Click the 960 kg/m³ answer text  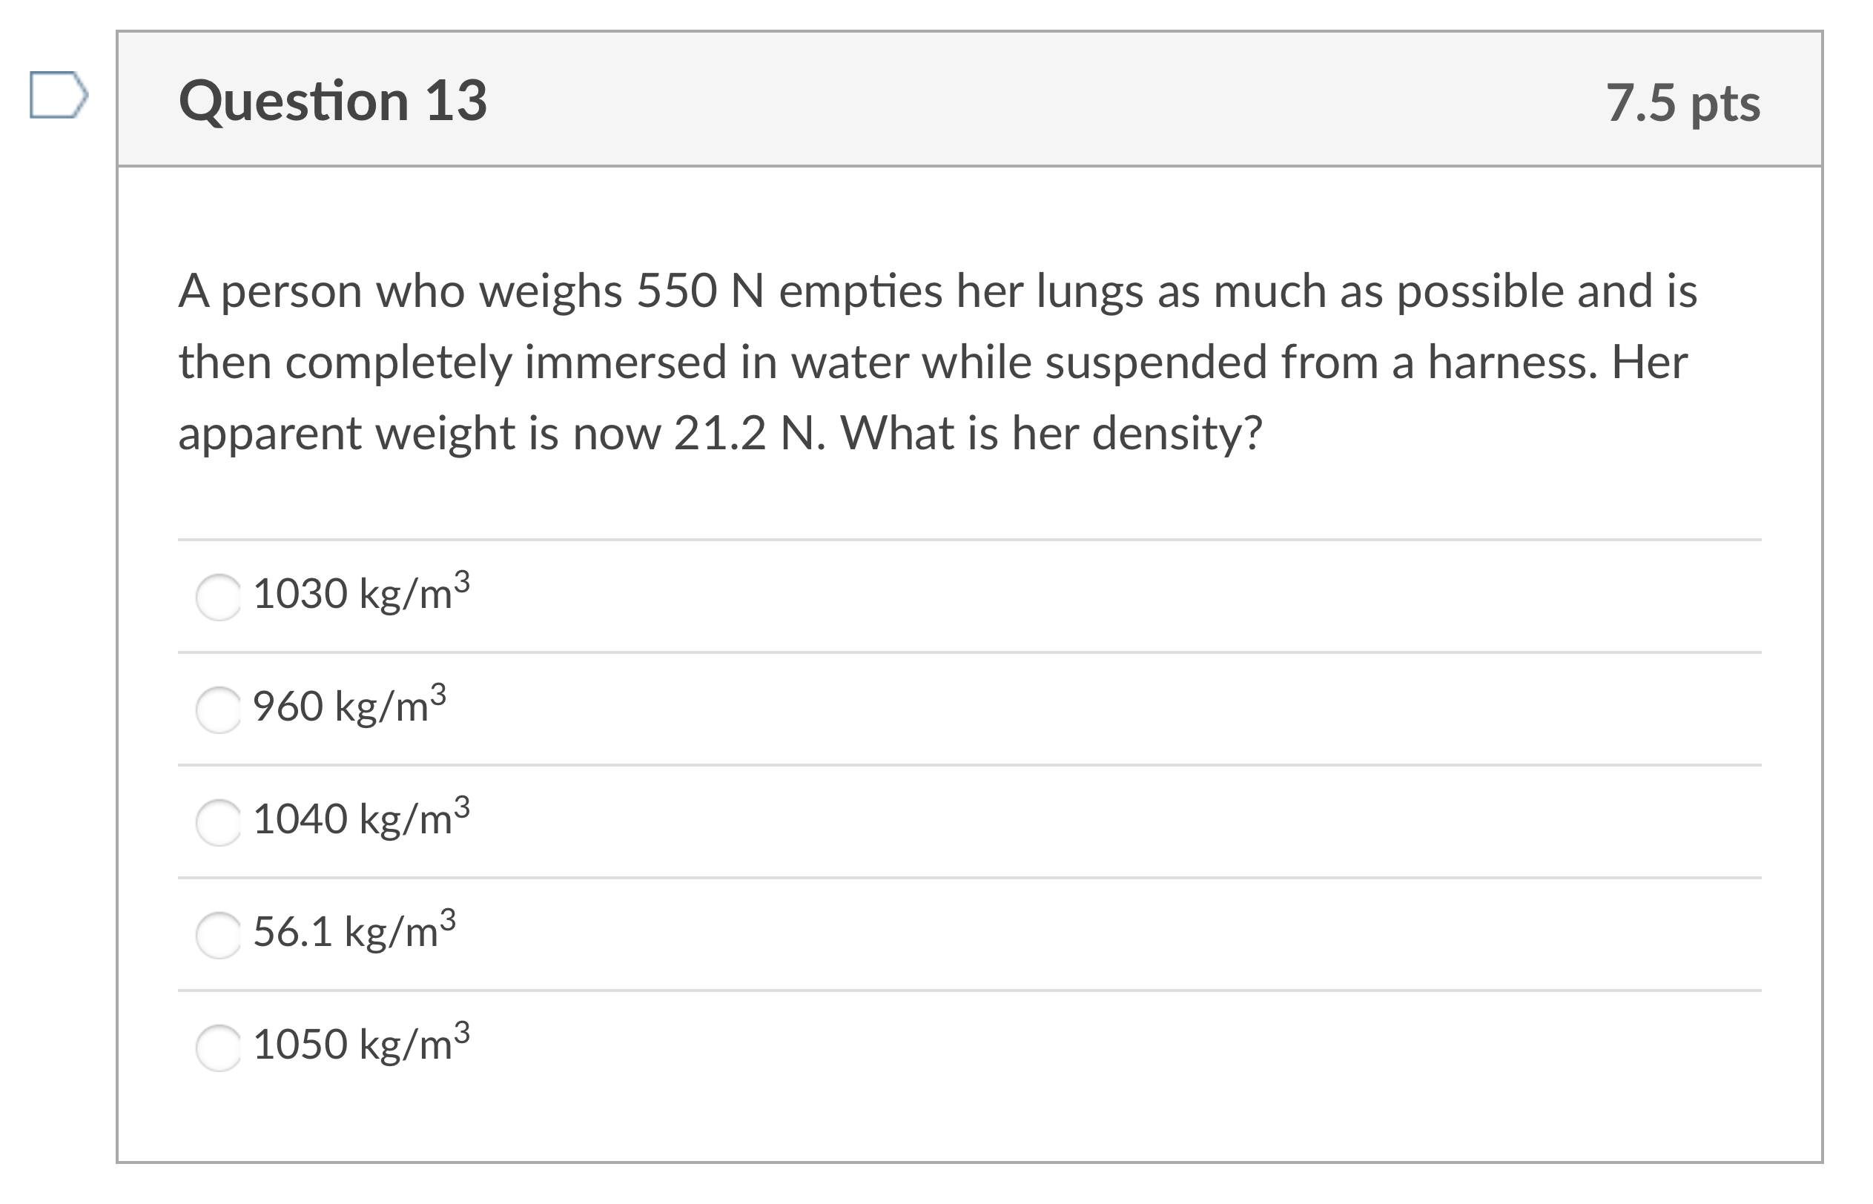pos(348,710)
